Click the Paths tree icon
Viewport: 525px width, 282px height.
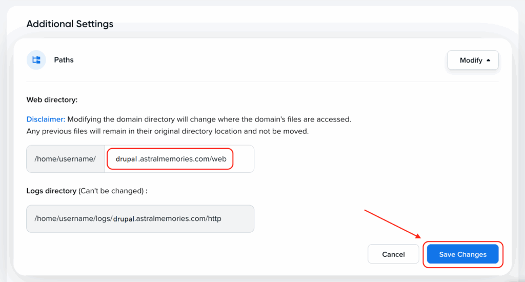[x=36, y=60]
